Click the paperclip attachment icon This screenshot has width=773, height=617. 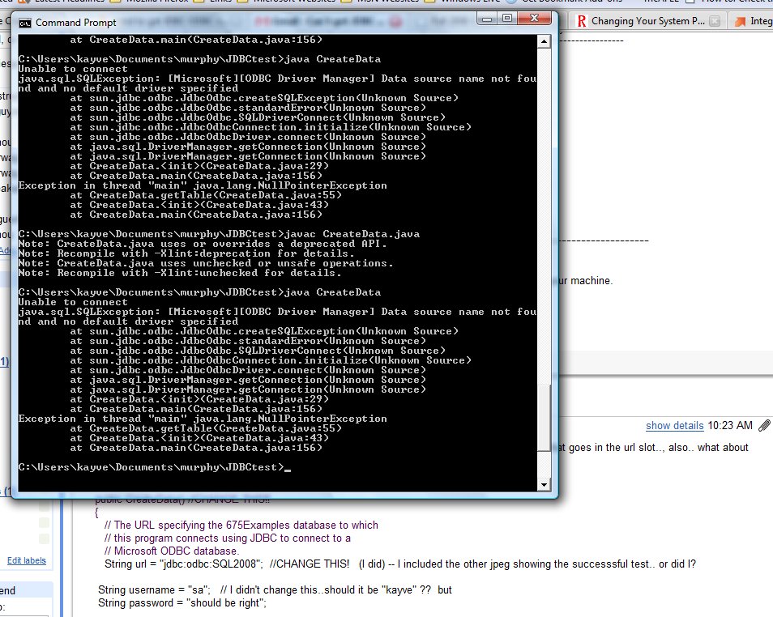coord(764,425)
